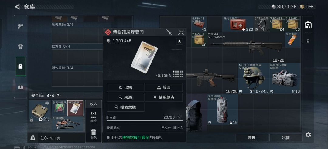Select the backpack category in left sidebar
The image size is (328, 149).
click(21, 67)
